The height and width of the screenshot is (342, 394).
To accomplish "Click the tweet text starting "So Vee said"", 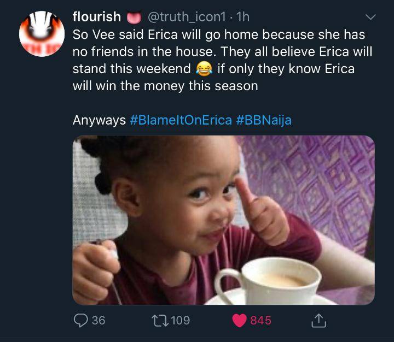I will (x=219, y=52).
